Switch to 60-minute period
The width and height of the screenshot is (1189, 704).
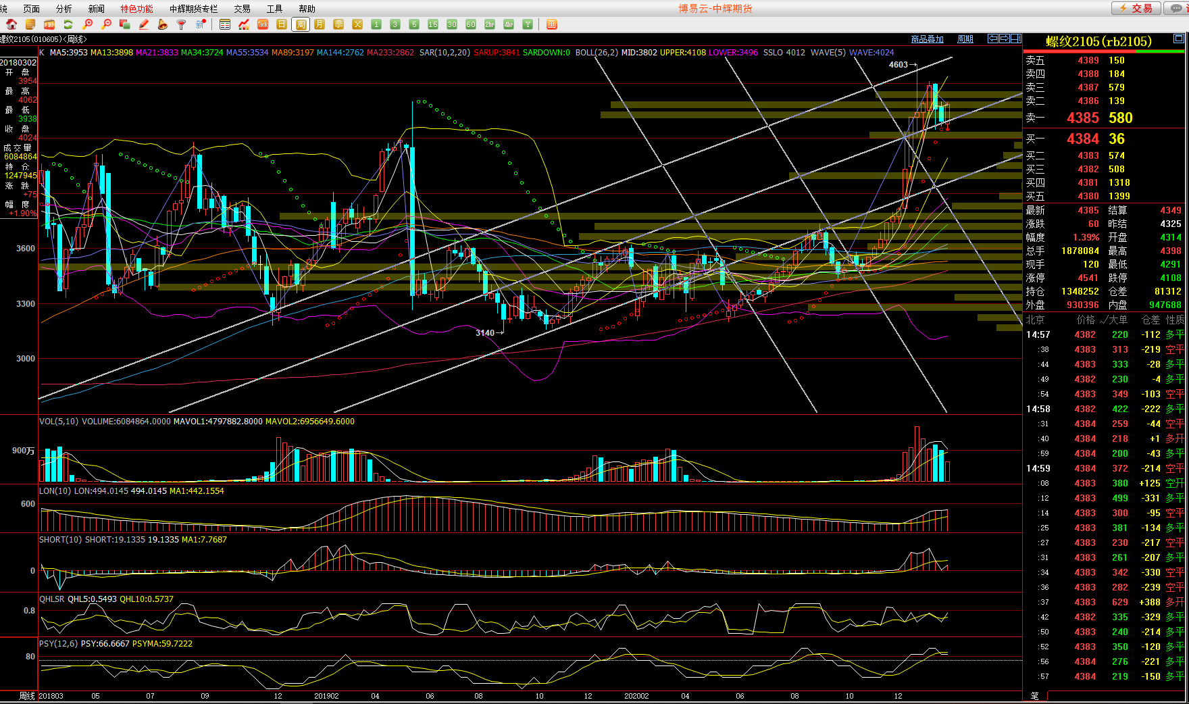coord(471,24)
